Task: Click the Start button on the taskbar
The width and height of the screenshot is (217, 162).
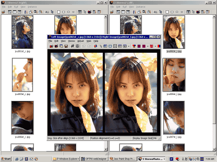Action: click(x=6, y=159)
